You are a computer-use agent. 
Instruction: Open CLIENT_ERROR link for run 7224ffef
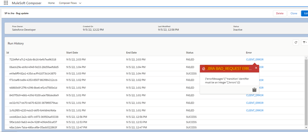[x=255, y=60]
